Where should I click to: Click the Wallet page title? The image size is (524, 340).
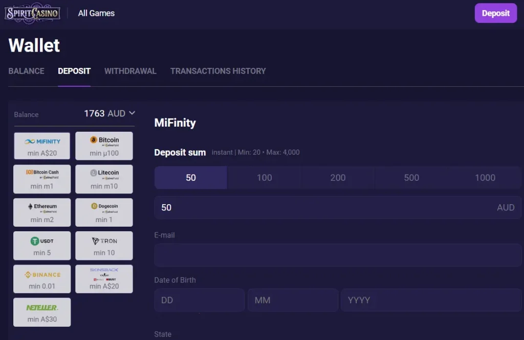point(34,45)
